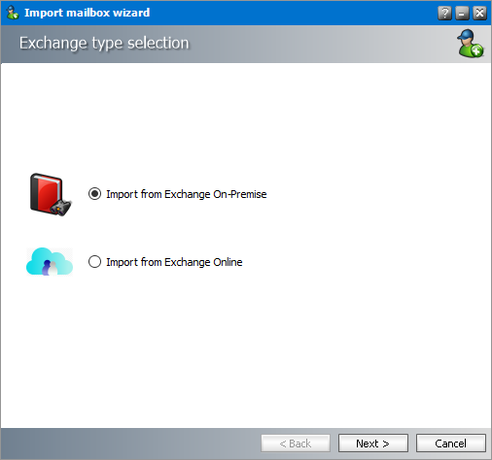
Task: Select Import from Exchange Online radio button
Action: [x=94, y=262]
